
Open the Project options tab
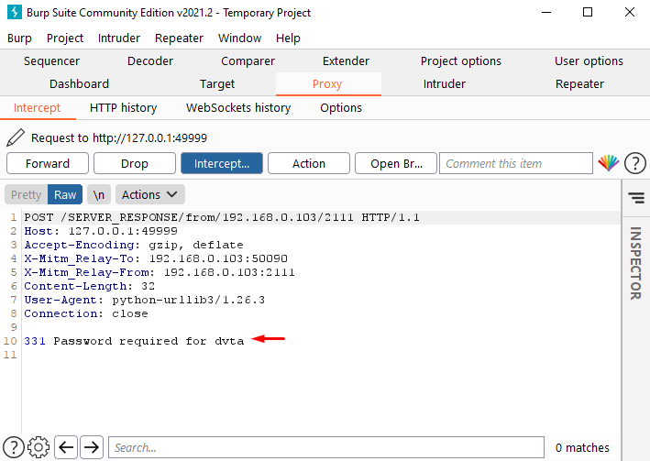point(461,60)
